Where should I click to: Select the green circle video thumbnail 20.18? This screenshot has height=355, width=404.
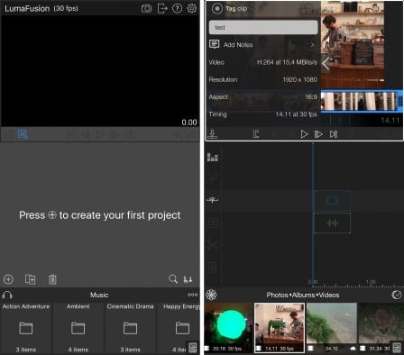pos(229,328)
